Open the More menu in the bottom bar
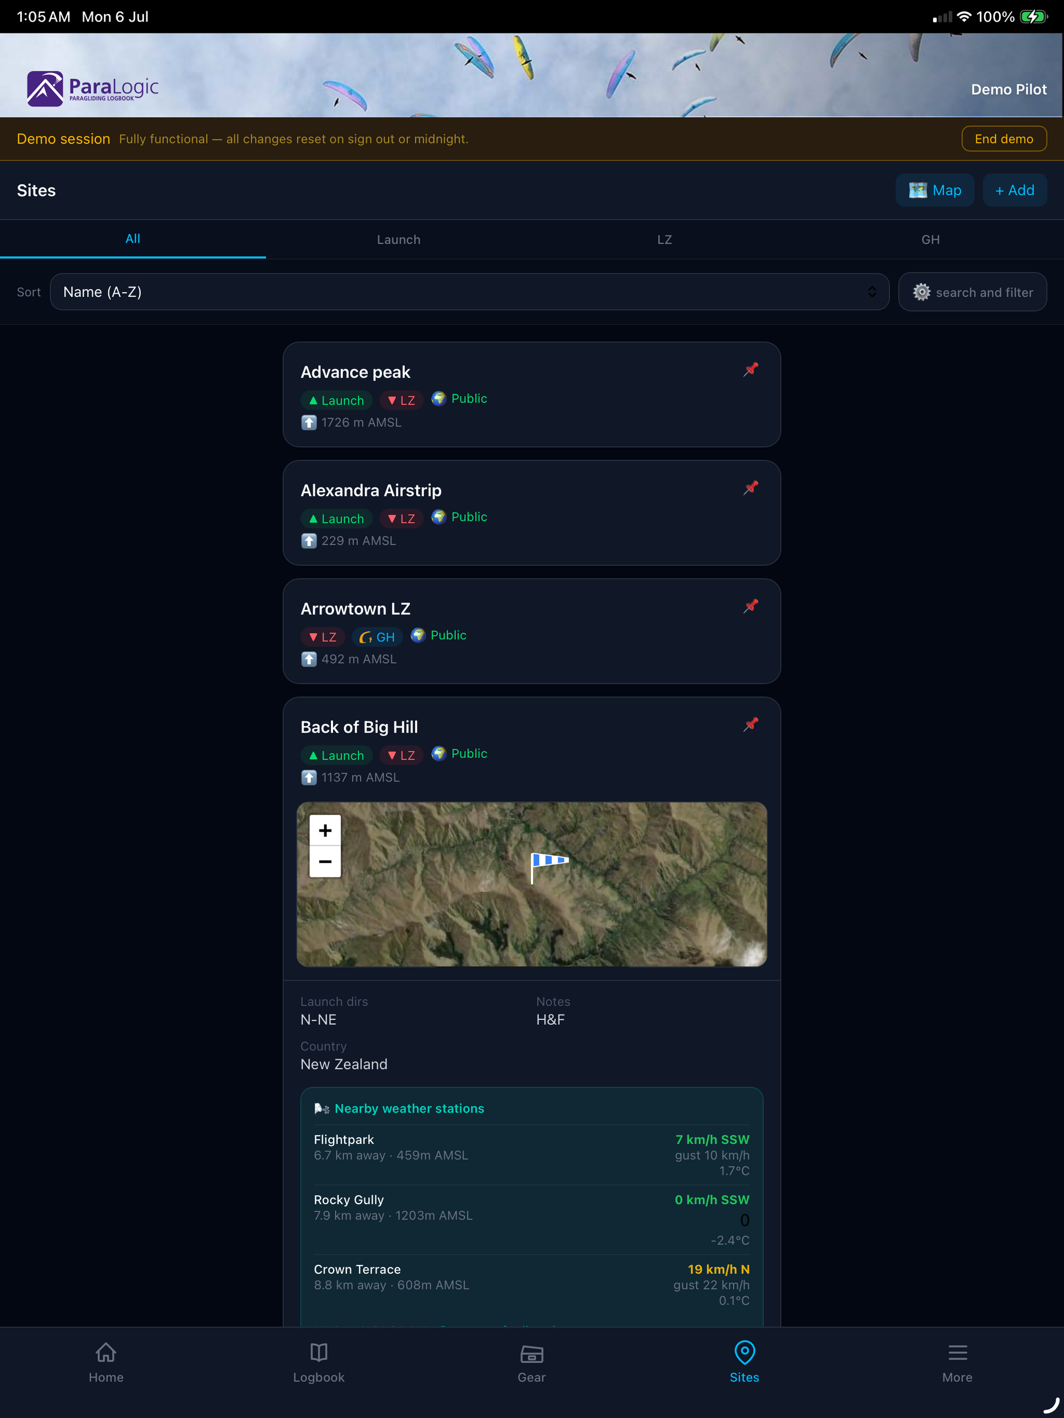Image resolution: width=1064 pixels, height=1418 pixels. tap(957, 1362)
